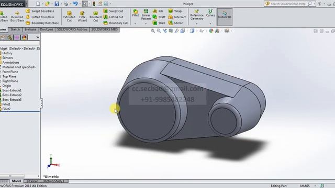Screen dimensions: 335x188
Task: Click Zoom to Area magnifier icon
Action: [159, 31]
